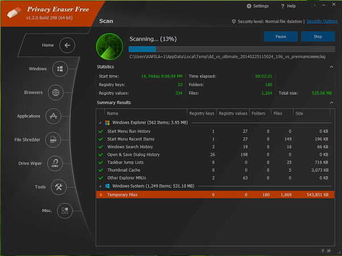Click the scan progress bar
Viewport: 342px width, 256px height.
[232, 49]
